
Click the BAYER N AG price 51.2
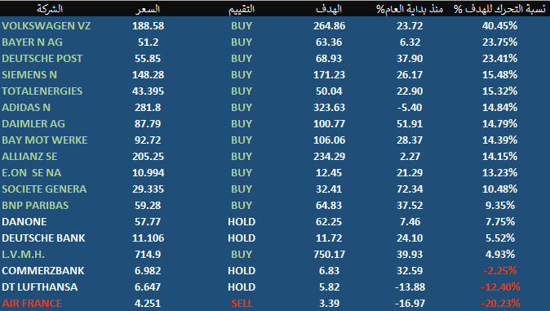(148, 42)
